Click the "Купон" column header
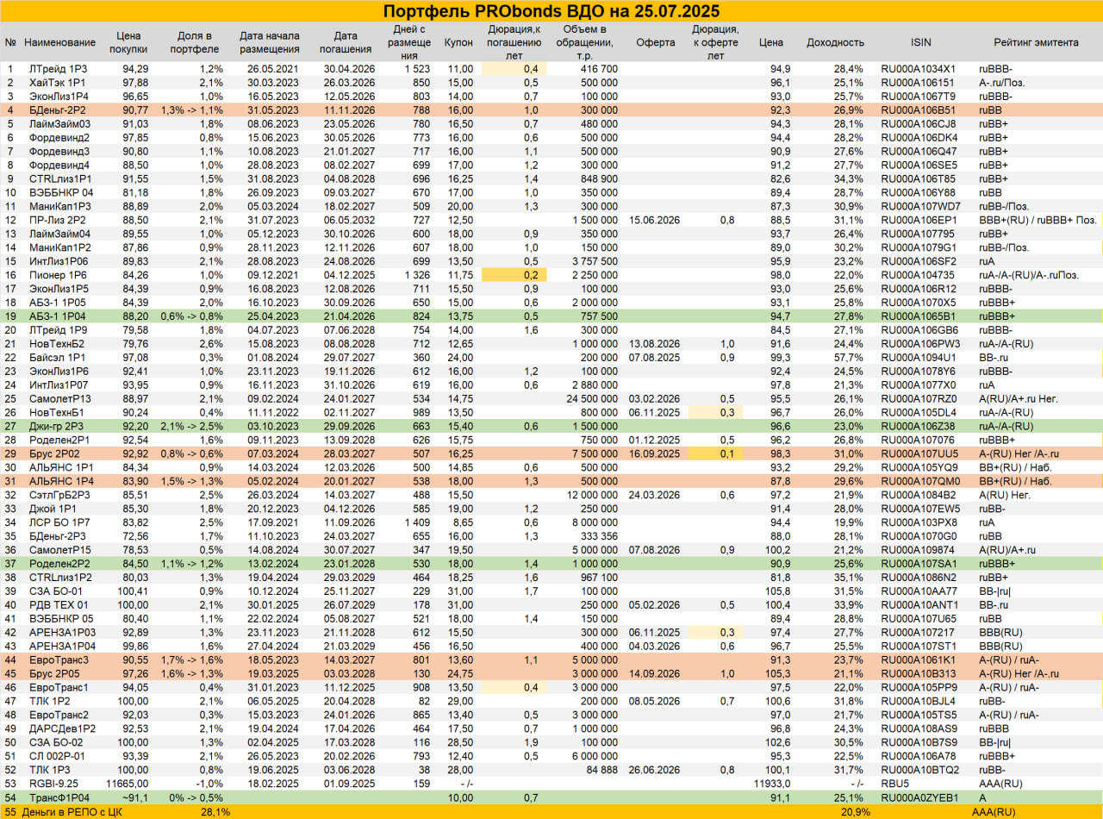1103x819 pixels. point(458,42)
